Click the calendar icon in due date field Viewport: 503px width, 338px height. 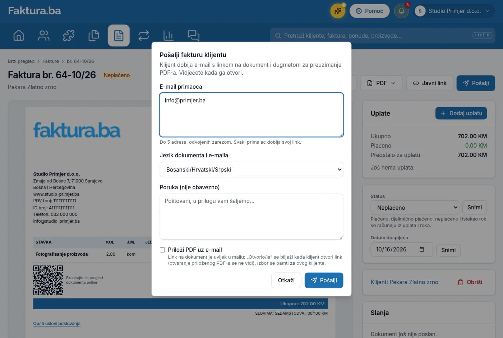[x=422, y=249]
